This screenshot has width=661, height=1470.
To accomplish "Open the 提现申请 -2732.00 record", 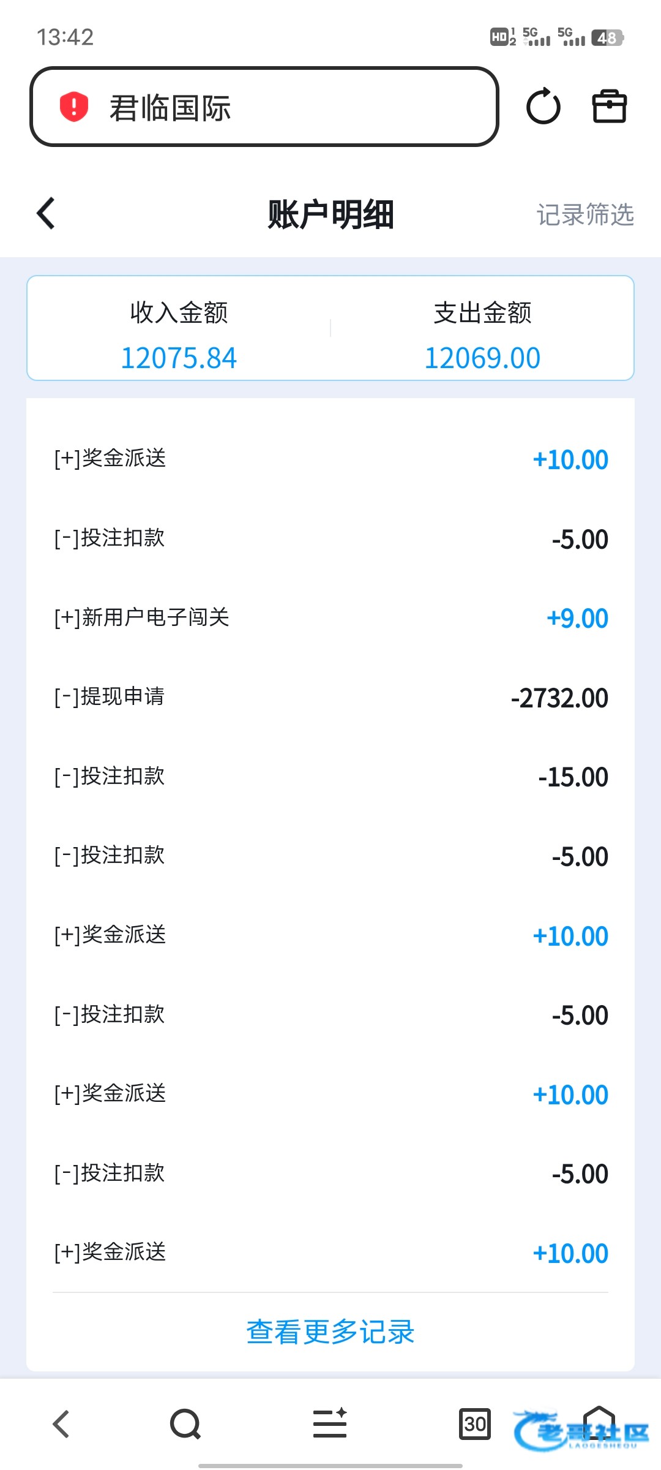I will 330,697.
